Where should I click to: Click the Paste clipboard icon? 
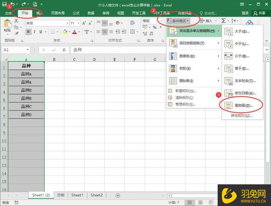[7, 23]
